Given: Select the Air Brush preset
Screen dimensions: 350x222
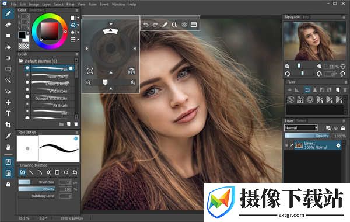Looking at the screenshot, I should (x=49, y=105).
